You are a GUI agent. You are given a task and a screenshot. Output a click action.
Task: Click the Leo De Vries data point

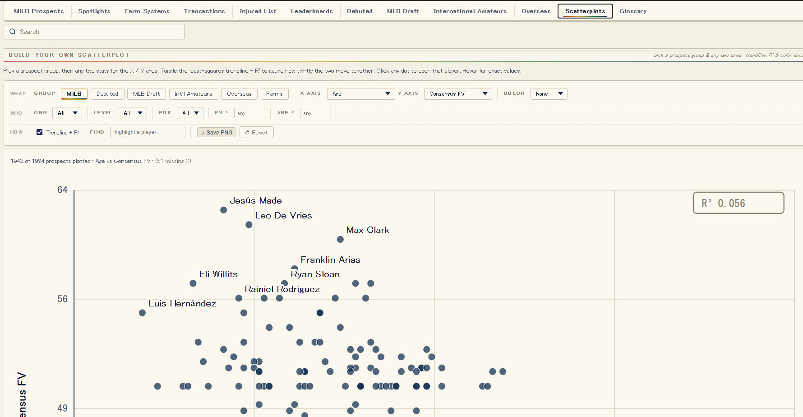point(249,225)
